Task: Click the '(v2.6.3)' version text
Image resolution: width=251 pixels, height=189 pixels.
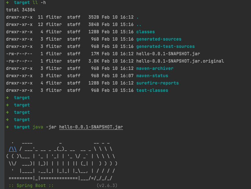Action: coord(107,185)
